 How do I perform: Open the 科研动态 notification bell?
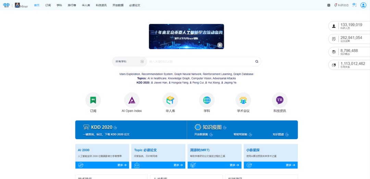tap(335, 5)
